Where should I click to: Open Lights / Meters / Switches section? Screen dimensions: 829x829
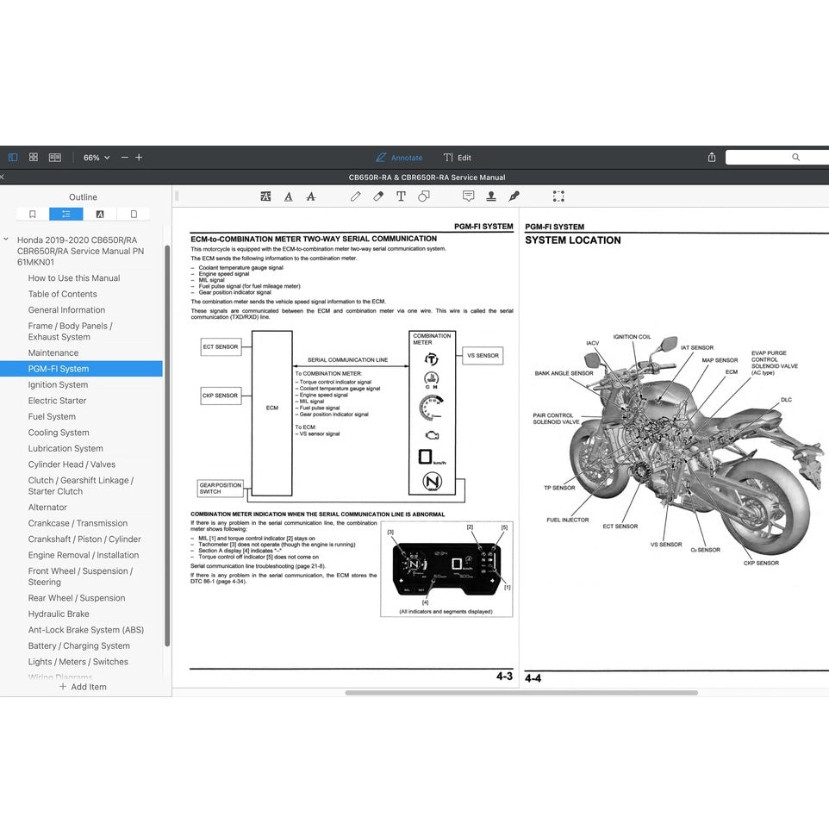(x=78, y=662)
